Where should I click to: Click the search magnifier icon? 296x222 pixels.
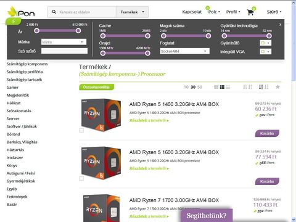click(x=54, y=12)
